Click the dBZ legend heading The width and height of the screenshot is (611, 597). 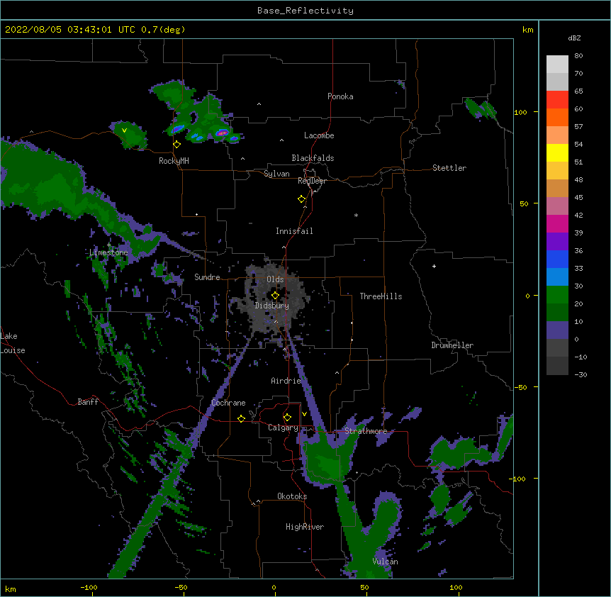(x=574, y=38)
